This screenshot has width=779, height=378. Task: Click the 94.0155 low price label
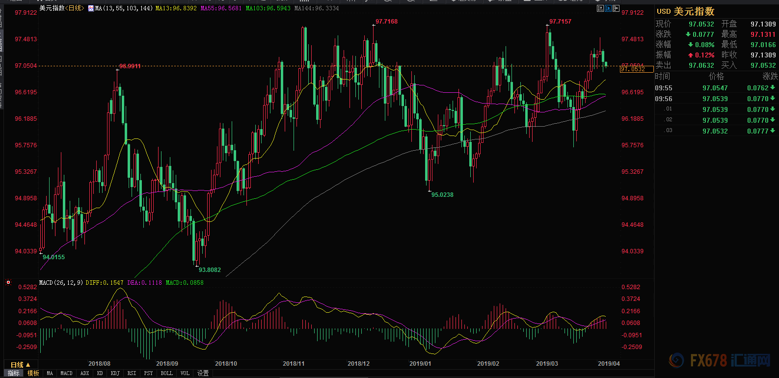54,257
